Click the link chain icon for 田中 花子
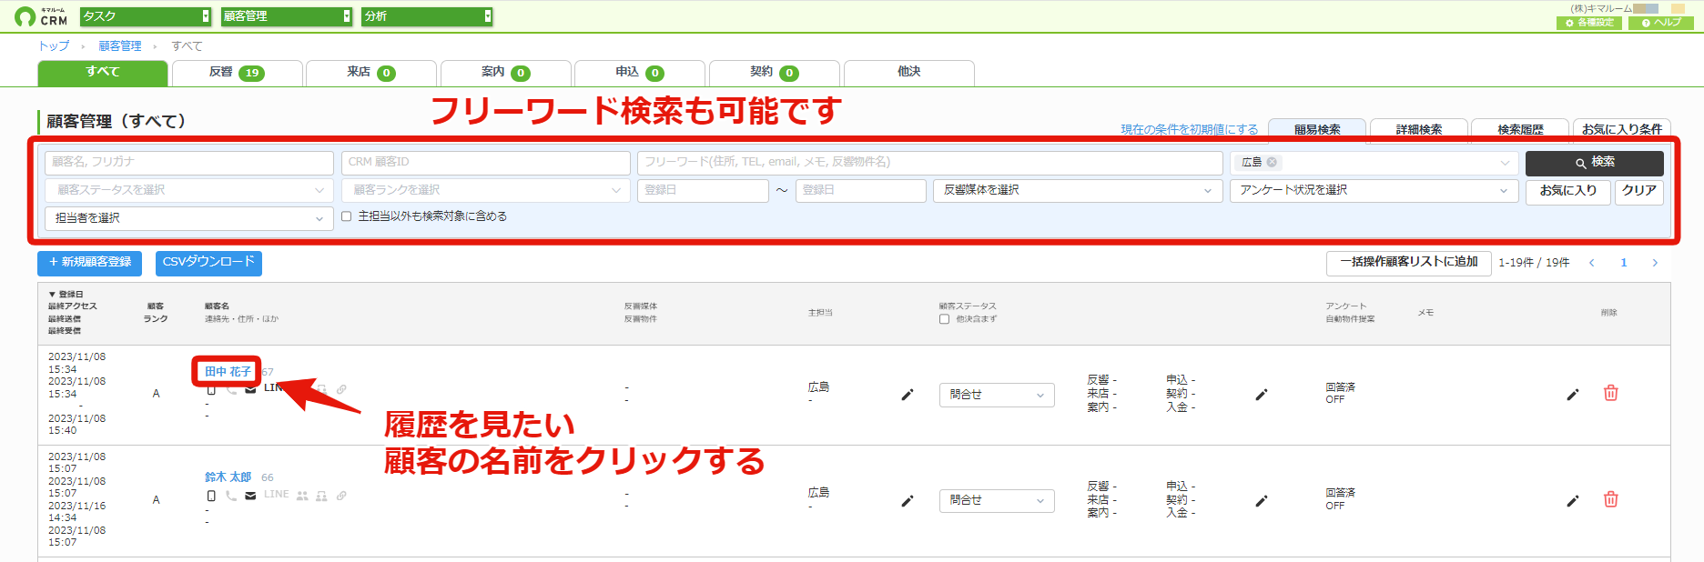1704x562 pixels. 341,389
